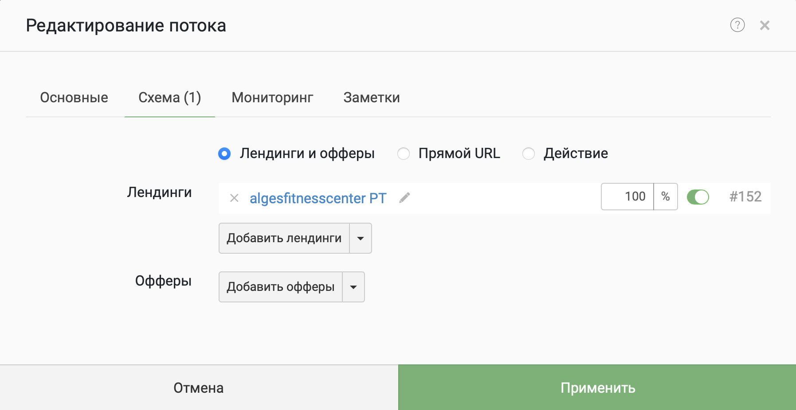The width and height of the screenshot is (796, 410).
Task: Select the Схема (1) tab
Action: coord(169,97)
